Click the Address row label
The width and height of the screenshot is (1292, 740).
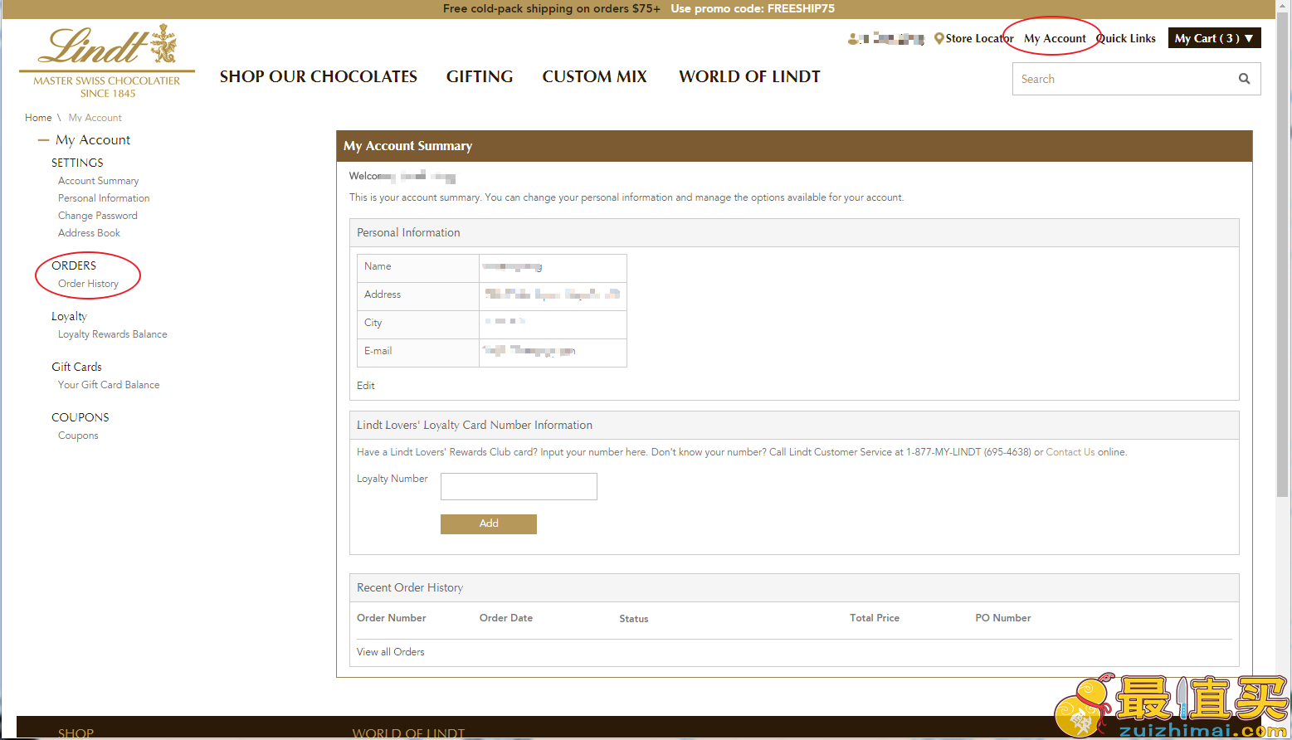pos(383,295)
